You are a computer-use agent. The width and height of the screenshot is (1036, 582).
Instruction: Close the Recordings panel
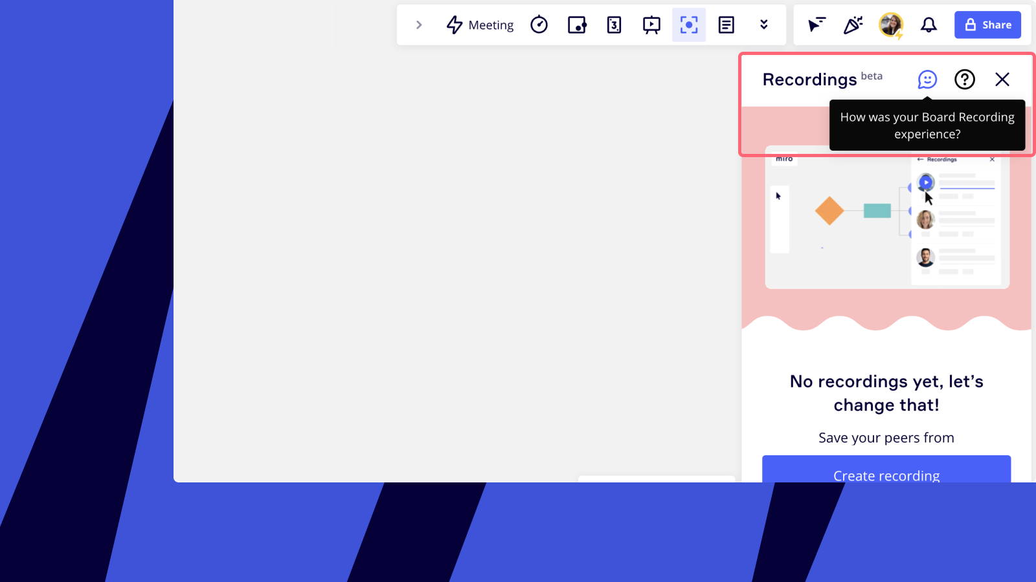click(x=1002, y=80)
